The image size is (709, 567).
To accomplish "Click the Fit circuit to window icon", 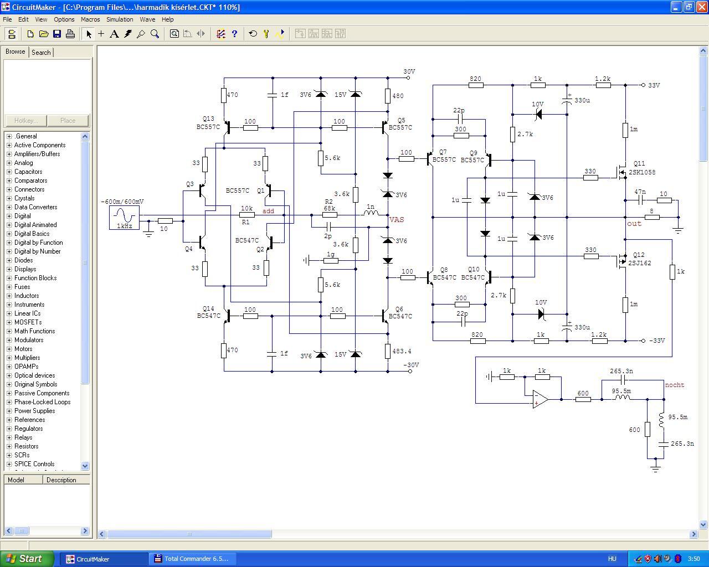I will coord(174,34).
